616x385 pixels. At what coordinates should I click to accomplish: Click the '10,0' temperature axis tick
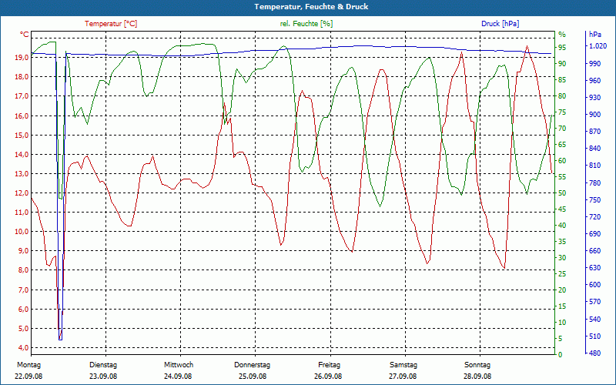(22, 232)
